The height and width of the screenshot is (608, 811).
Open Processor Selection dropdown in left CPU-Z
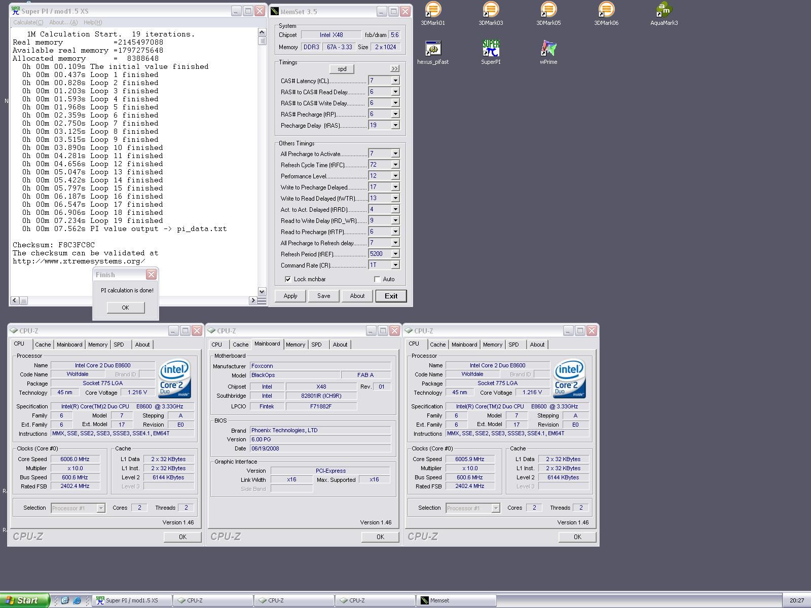[101, 508]
